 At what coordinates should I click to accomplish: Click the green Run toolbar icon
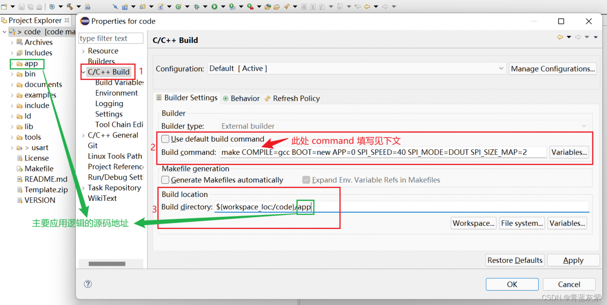tap(214, 7)
